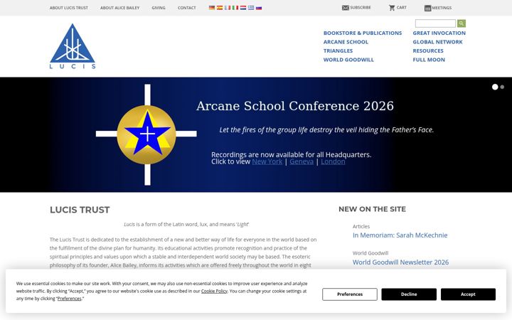Switch site language to French flag
This screenshot has height=320, width=512.
tap(228, 8)
